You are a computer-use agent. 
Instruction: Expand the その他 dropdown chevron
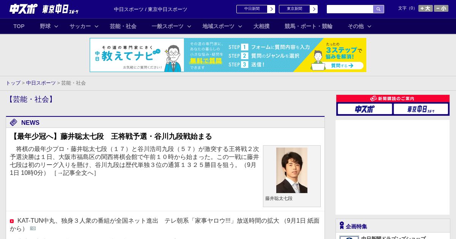369,26
